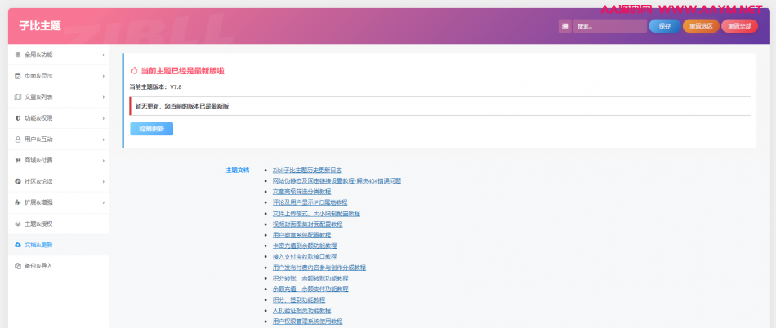776x328 pixels.
Task: Open the 用户权限管理系统使用教程 link
Action: click(307, 321)
